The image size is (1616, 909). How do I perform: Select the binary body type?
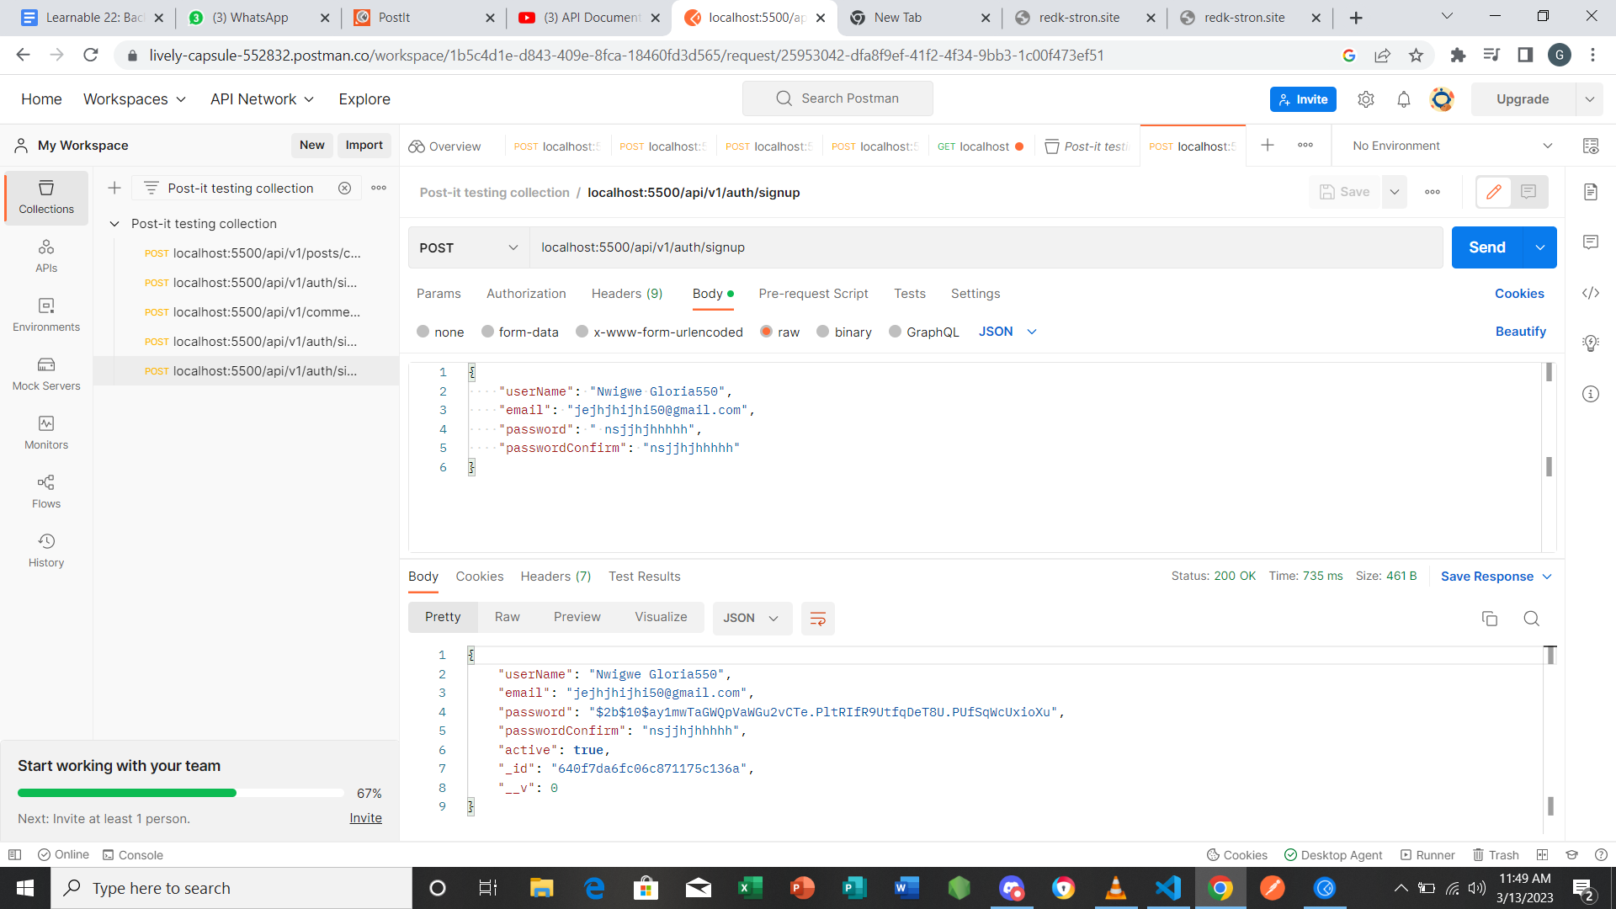click(x=844, y=332)
